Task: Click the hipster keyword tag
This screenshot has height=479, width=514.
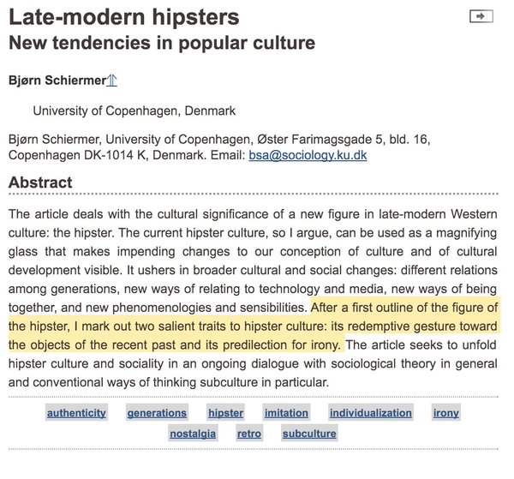Action: pos(226,412)
